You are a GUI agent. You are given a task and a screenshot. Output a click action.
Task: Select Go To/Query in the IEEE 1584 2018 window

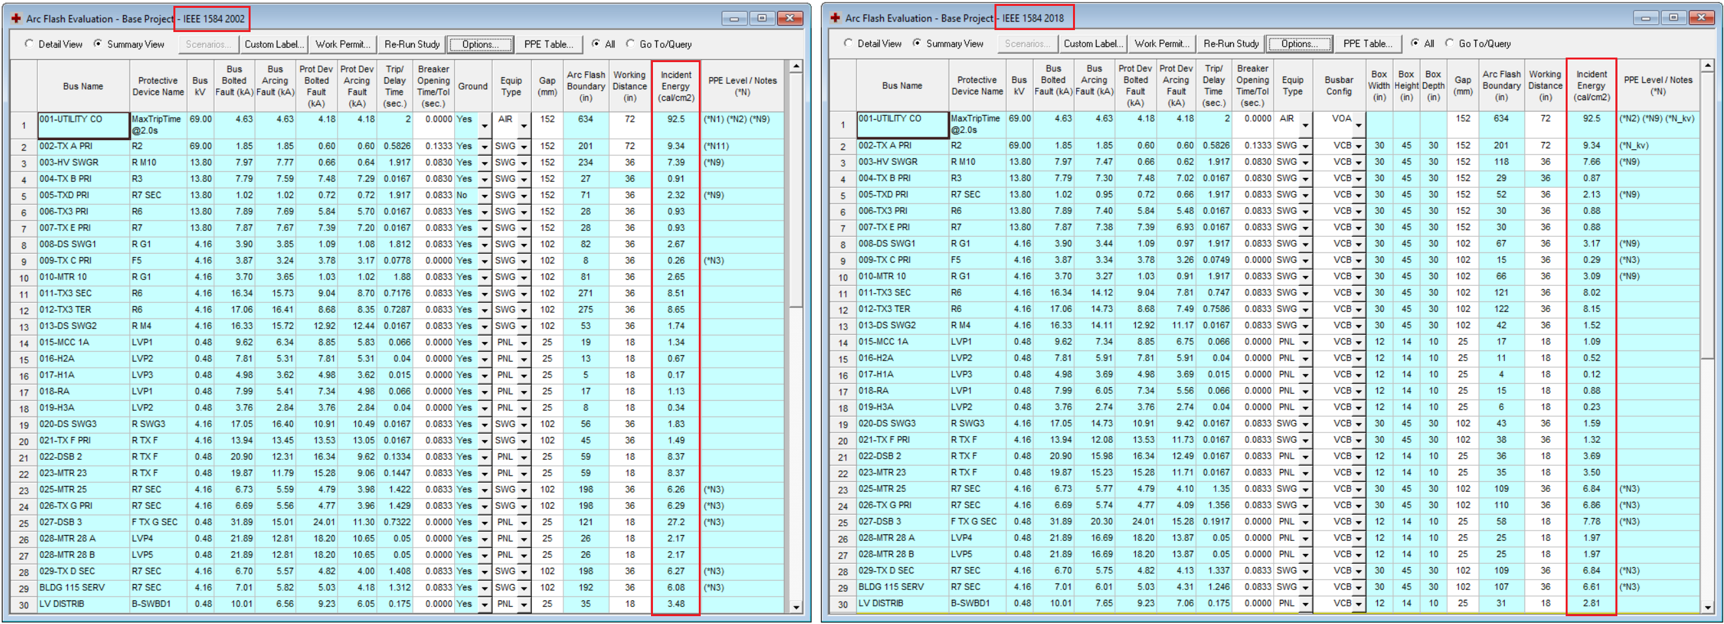coord(1450,43)
